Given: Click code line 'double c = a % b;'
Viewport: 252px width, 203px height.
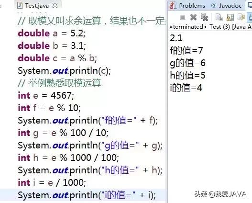Looking at the screenshot, I should pos(57,58).
